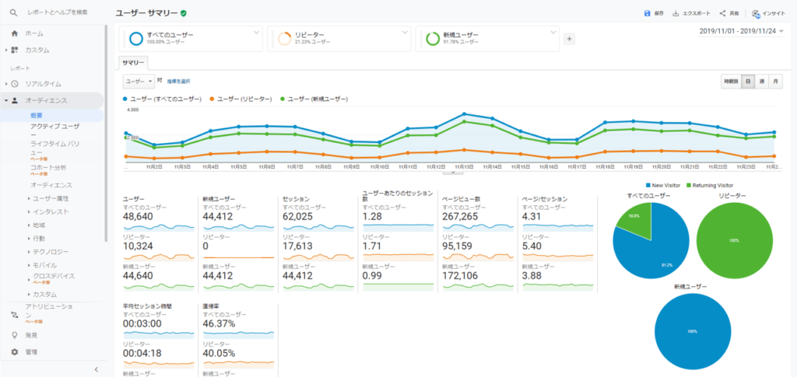Click the 指標を選択 link
Screen dimensions: 797x377
177,81
